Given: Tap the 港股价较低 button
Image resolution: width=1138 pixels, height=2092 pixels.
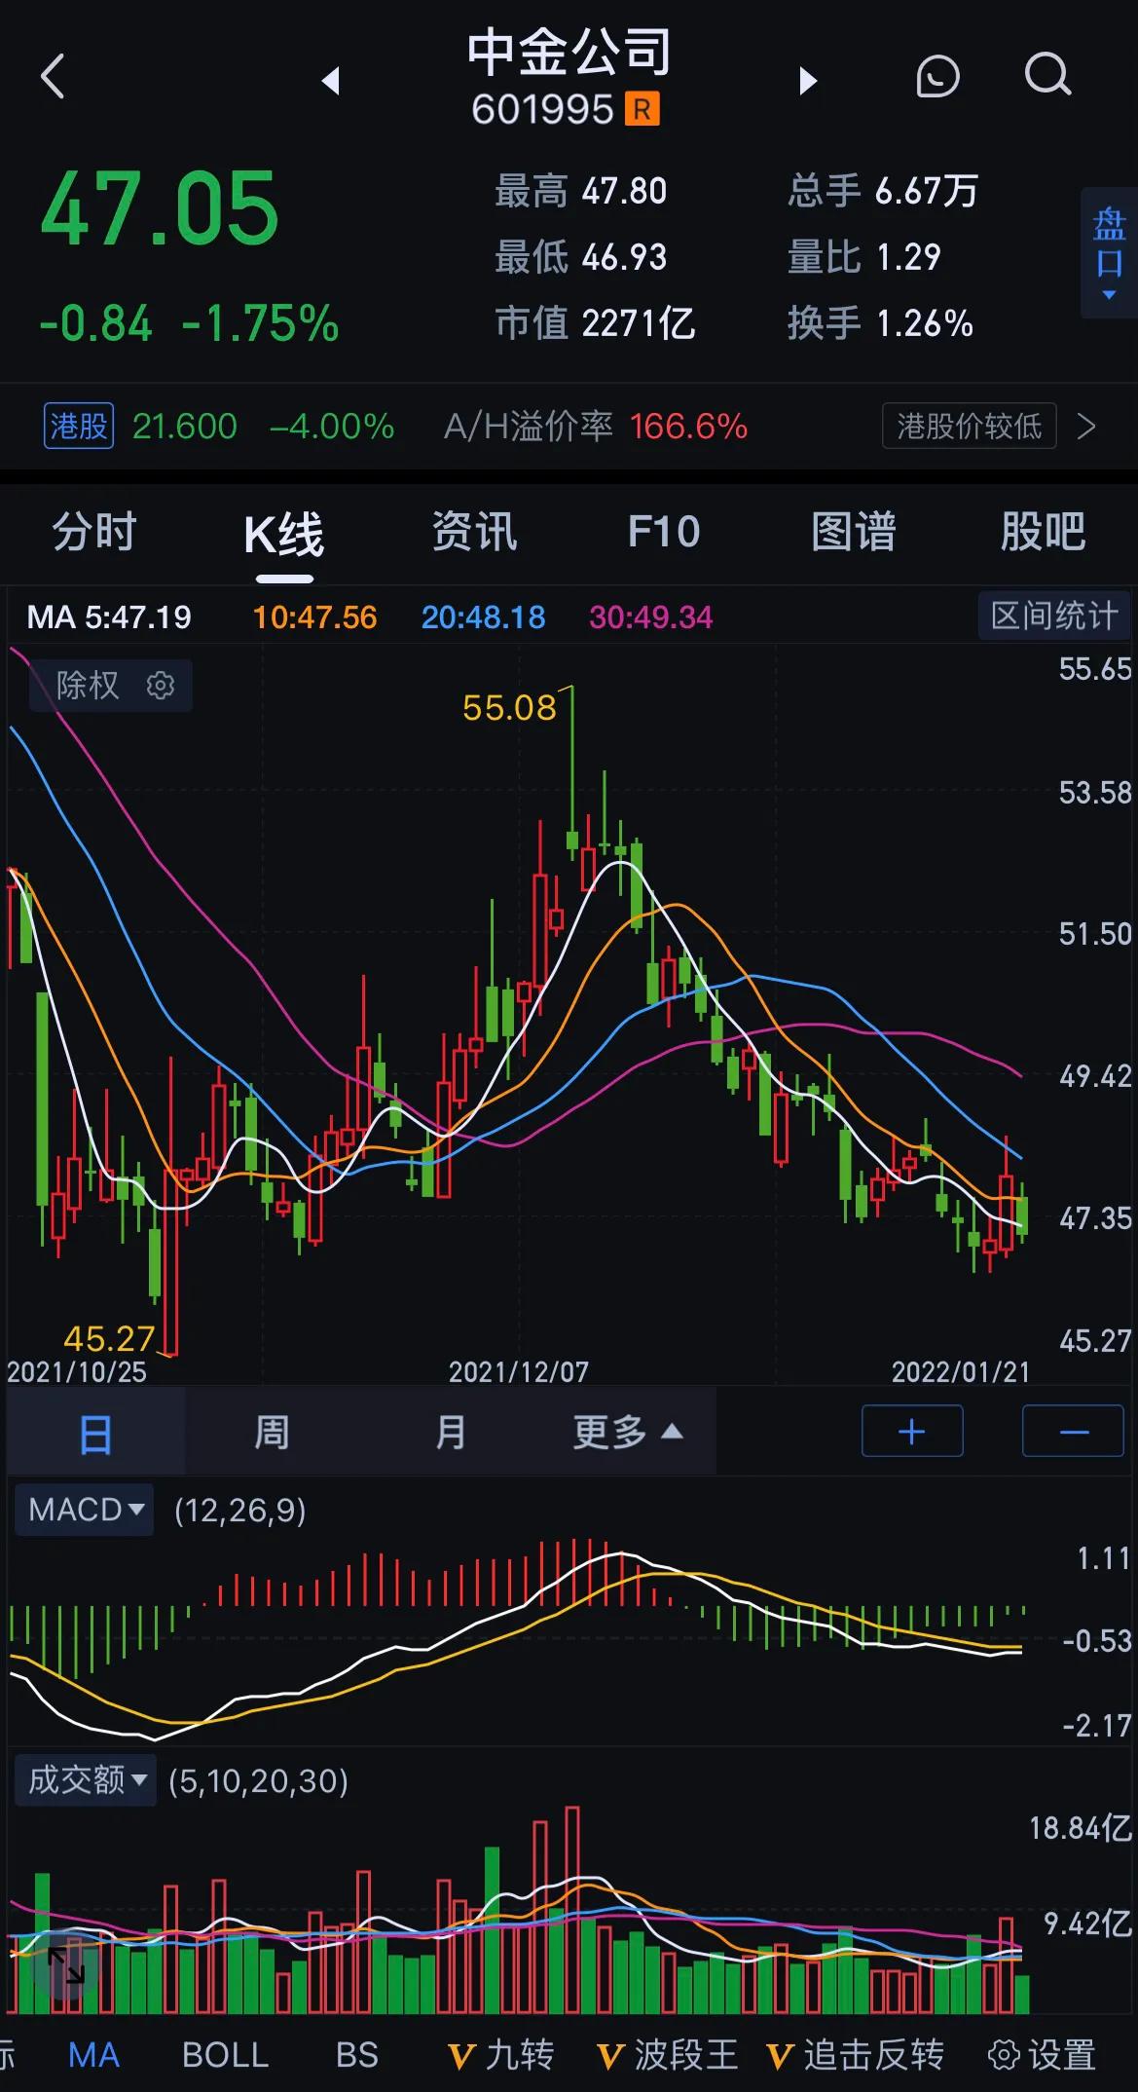Looking at the screenshot, I should 969,426.
